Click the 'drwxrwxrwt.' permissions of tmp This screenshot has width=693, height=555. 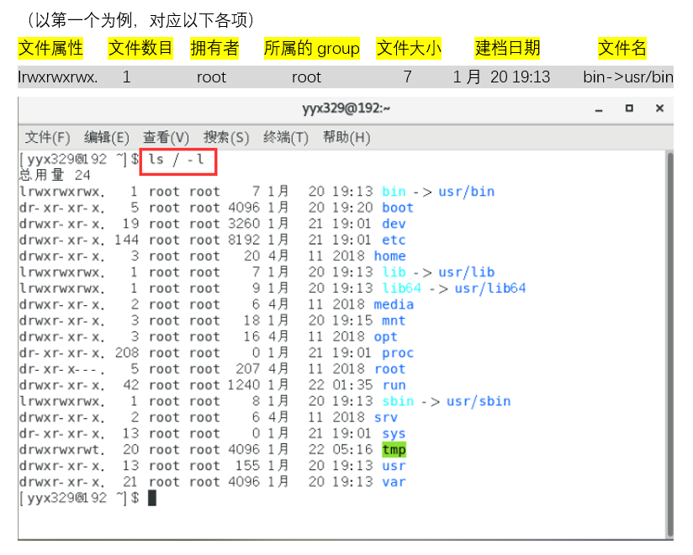tap(62, 450)
